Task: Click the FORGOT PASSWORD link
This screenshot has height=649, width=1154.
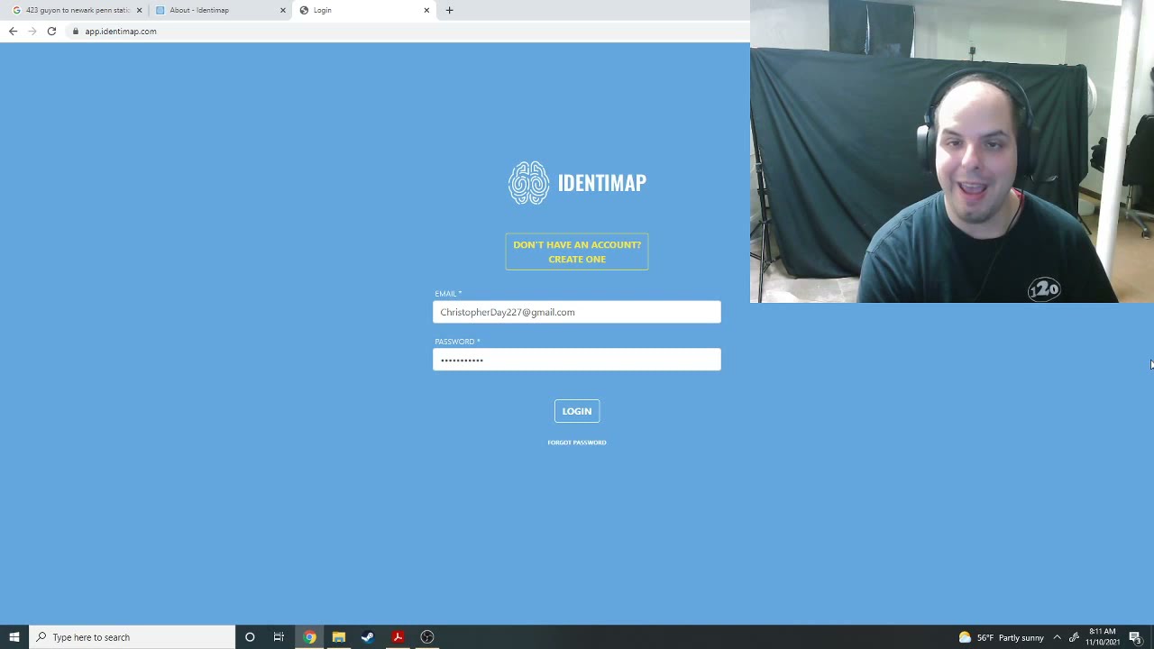Action: click(x=577, y=443)
